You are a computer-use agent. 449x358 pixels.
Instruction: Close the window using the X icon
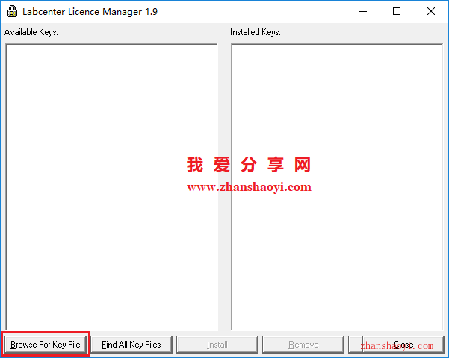430,11
